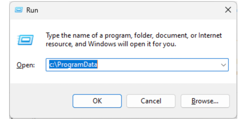243x125 pixels.
Task: Click the highlighted c:\ProgramData text
Action: [72, 65]
